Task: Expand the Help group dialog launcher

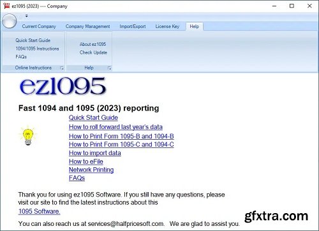Action: point(109,68)
